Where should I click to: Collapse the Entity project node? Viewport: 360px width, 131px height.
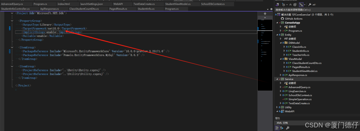(277, 35)
